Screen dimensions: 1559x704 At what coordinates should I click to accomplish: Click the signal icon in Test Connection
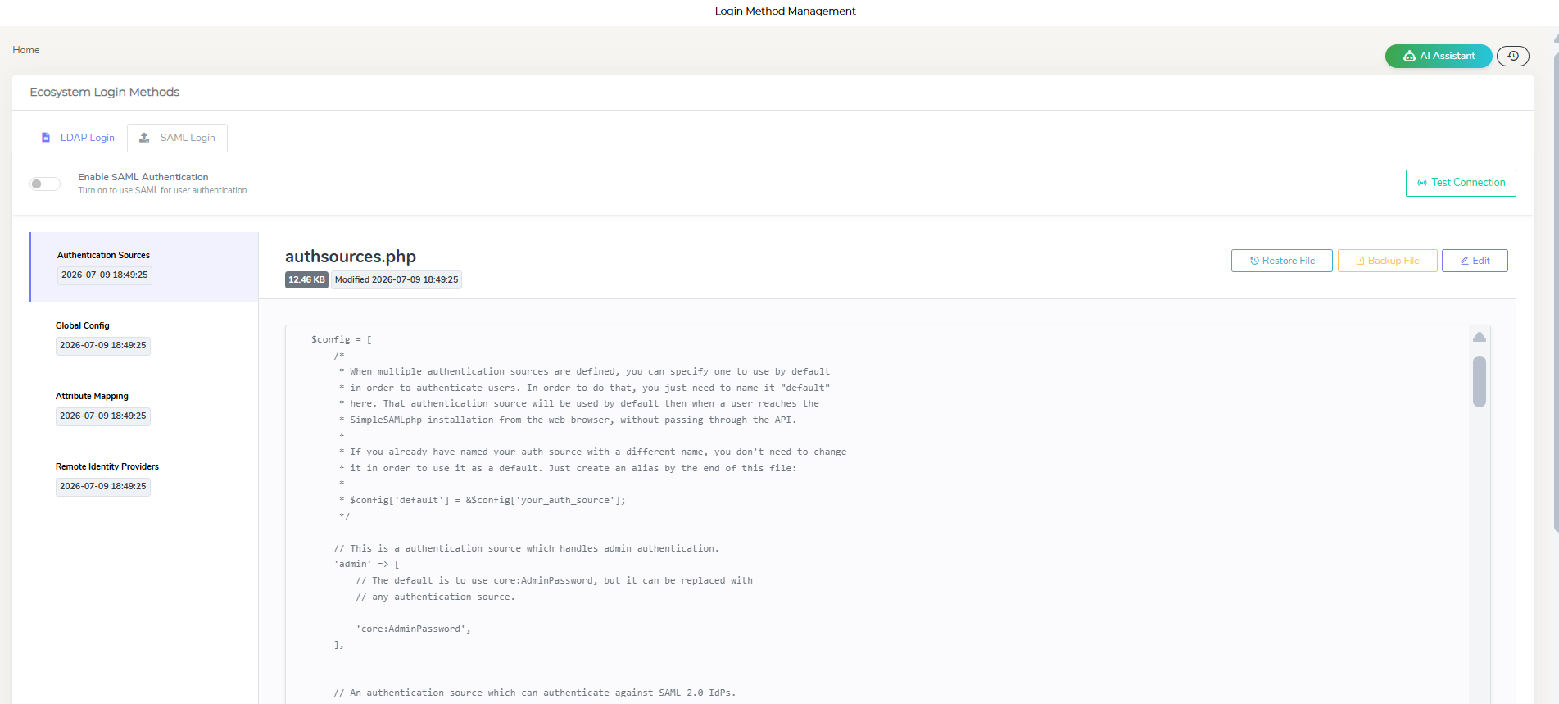pos(1422,183)
